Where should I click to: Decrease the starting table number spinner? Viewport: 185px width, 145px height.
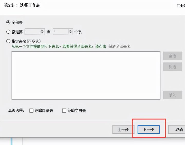[42, 33]
